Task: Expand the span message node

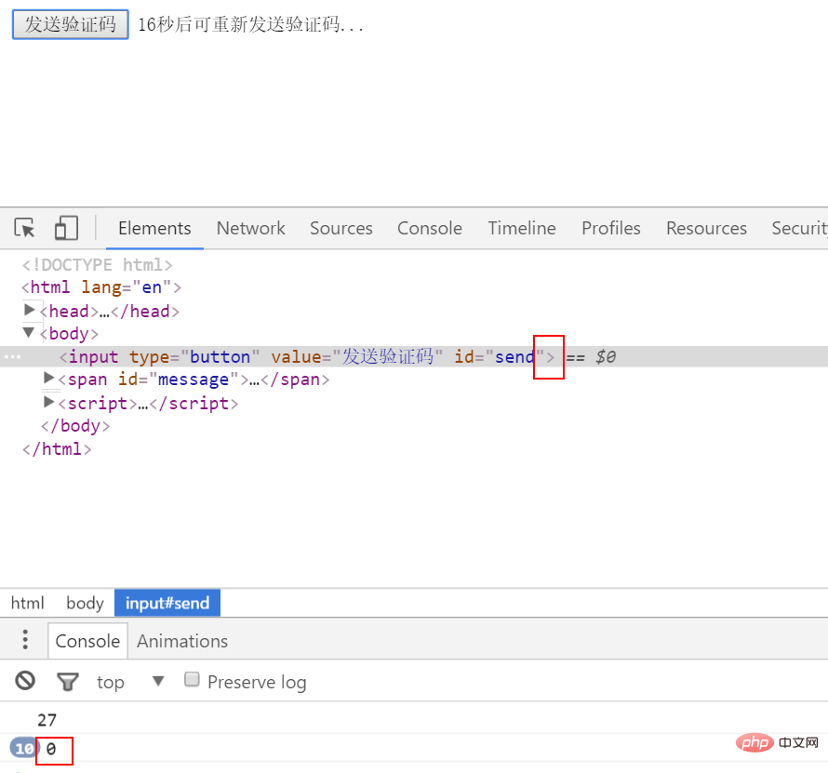Action: click(48, 378)
